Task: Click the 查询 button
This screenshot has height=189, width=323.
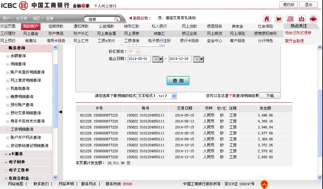Action: [178, 81]
